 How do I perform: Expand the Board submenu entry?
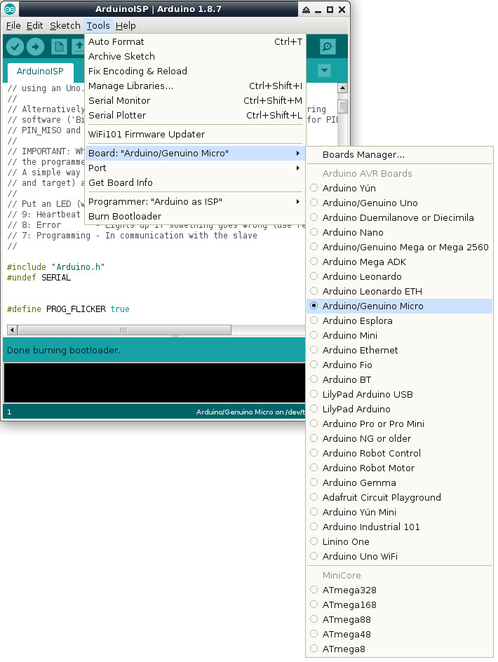click(x=195, y=154)
